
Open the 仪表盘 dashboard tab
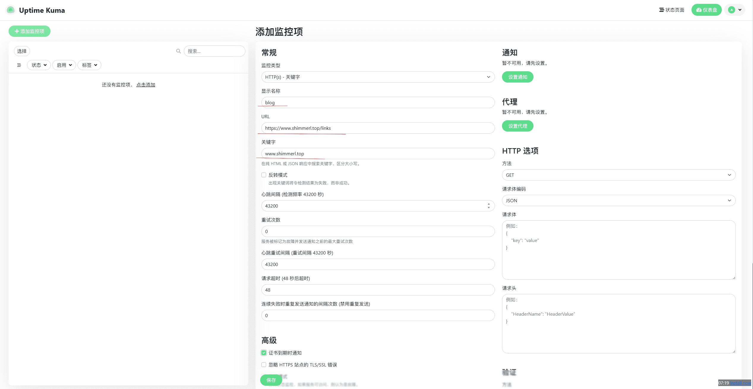(x=706, y=10)
